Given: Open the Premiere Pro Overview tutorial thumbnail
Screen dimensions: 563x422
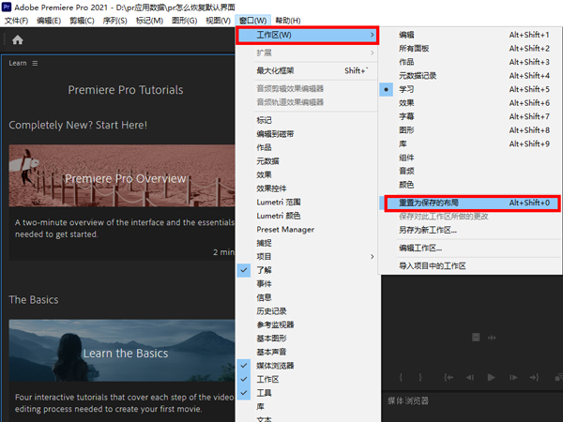Looking at the screenshot, I should click(x=122, y=177).
